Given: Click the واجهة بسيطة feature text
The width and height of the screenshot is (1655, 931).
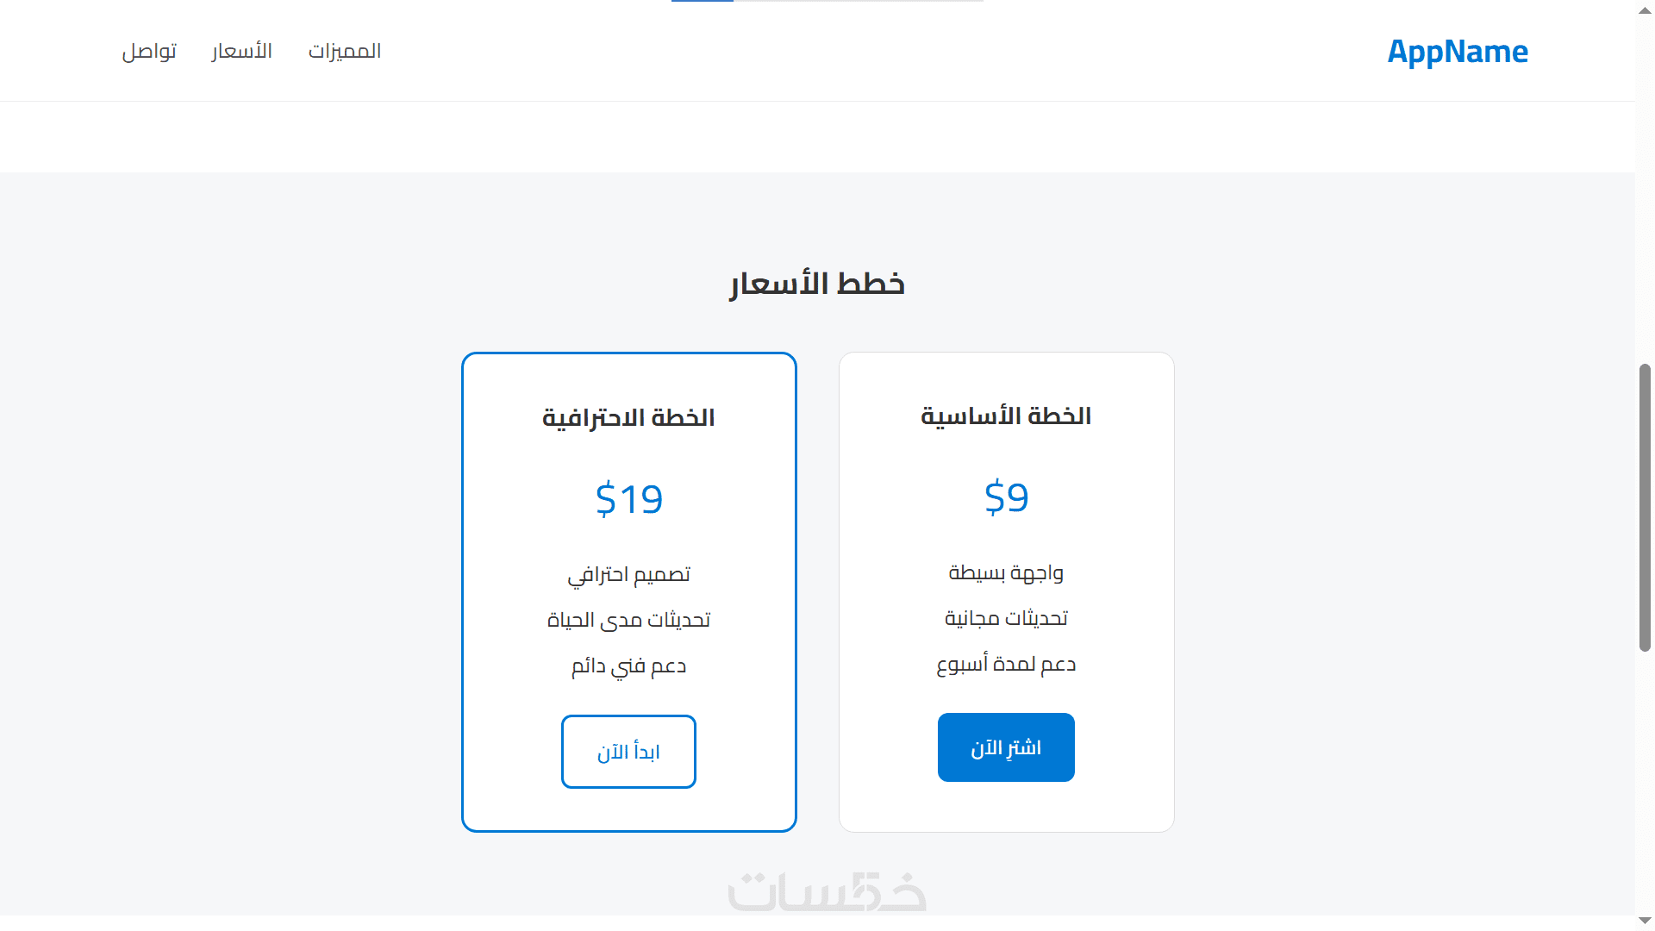Looking at the screenshot, I should tap(1006, 573).
